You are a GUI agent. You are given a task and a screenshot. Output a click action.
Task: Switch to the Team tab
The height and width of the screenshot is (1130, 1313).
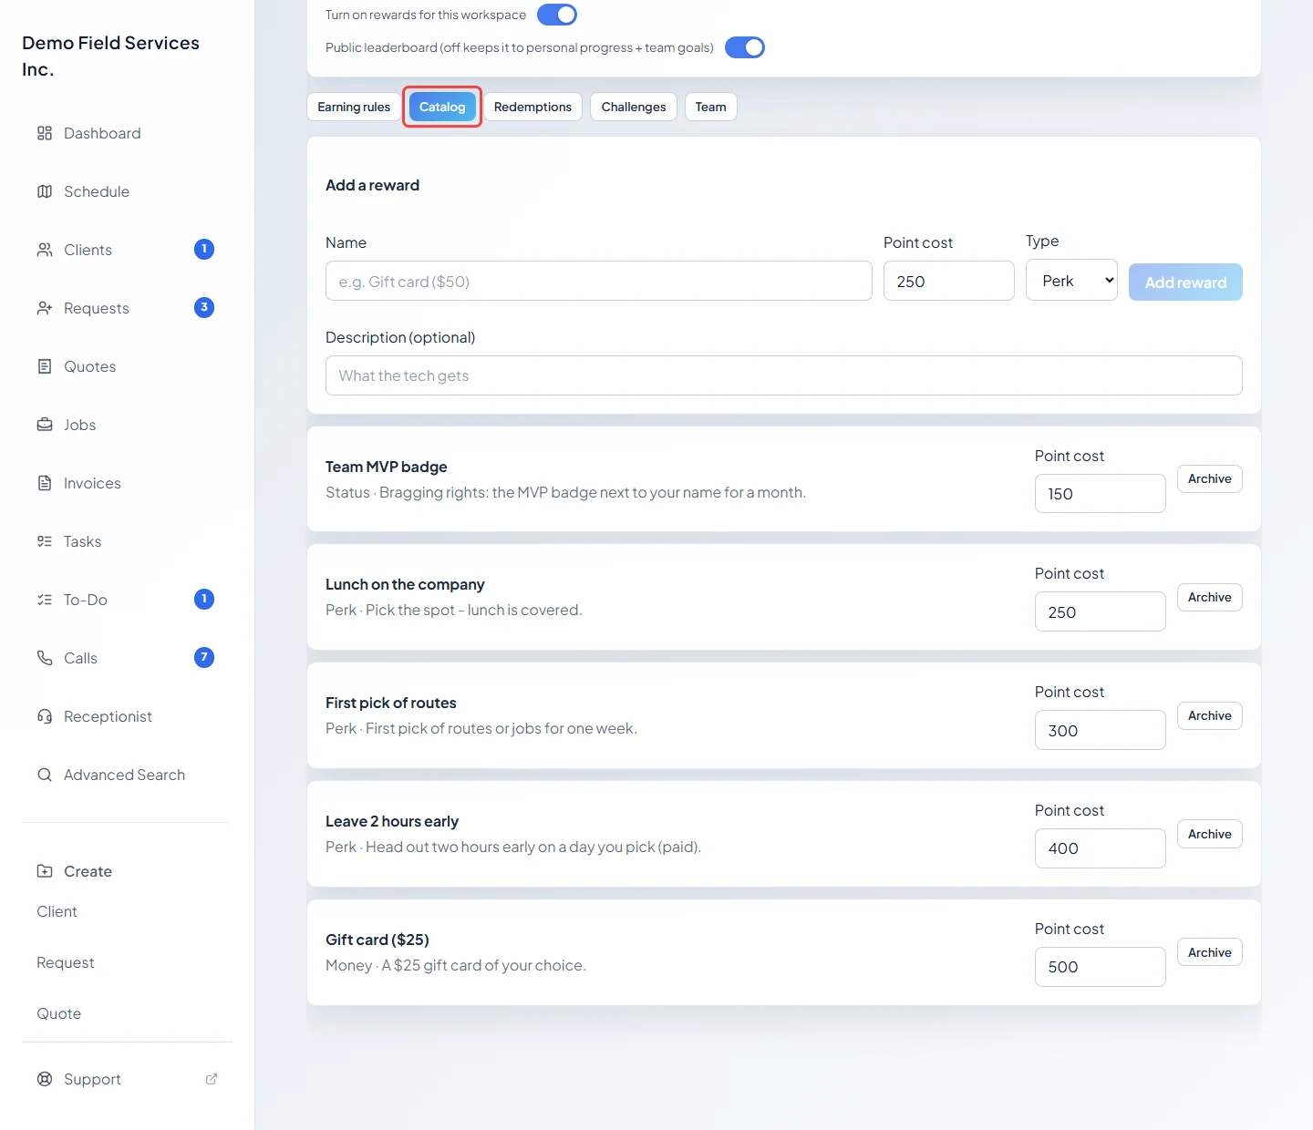click(x=711, y=107)
